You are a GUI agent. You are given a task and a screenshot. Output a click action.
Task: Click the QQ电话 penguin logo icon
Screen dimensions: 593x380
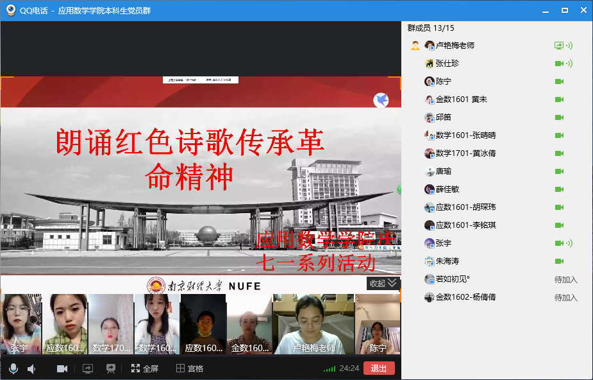coord(11,10)
